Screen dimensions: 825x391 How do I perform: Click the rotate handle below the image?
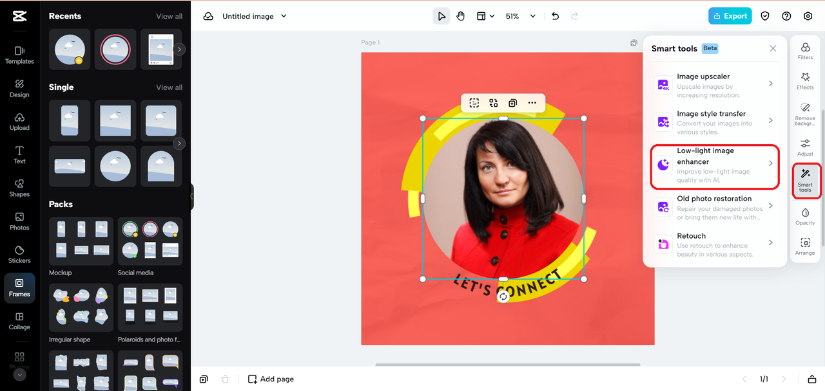coord(503,296)
